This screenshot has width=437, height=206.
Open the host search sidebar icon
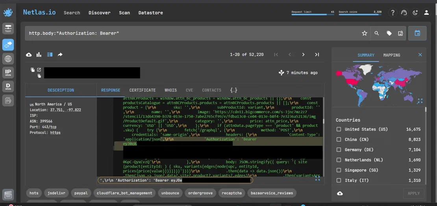coord(8,28)
